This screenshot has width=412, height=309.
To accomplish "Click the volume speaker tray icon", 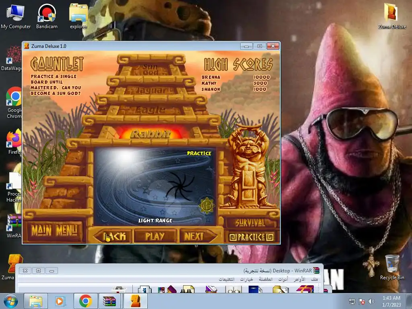I will click(x=371, y=301).
